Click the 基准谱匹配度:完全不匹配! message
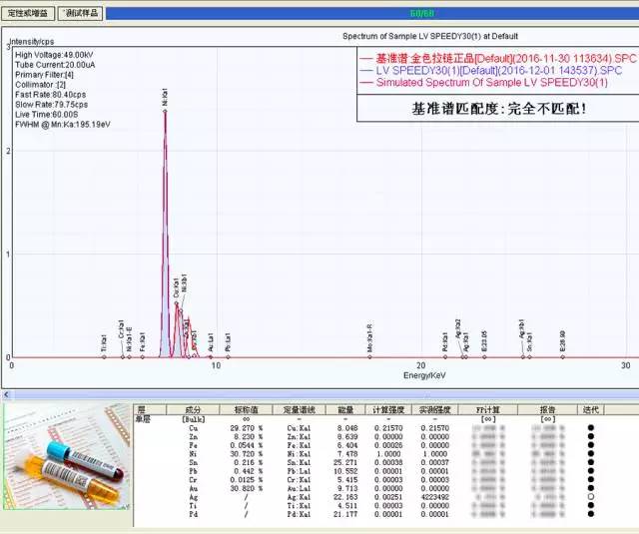Viewport: 639px width, 534px height. click(499, 109)
